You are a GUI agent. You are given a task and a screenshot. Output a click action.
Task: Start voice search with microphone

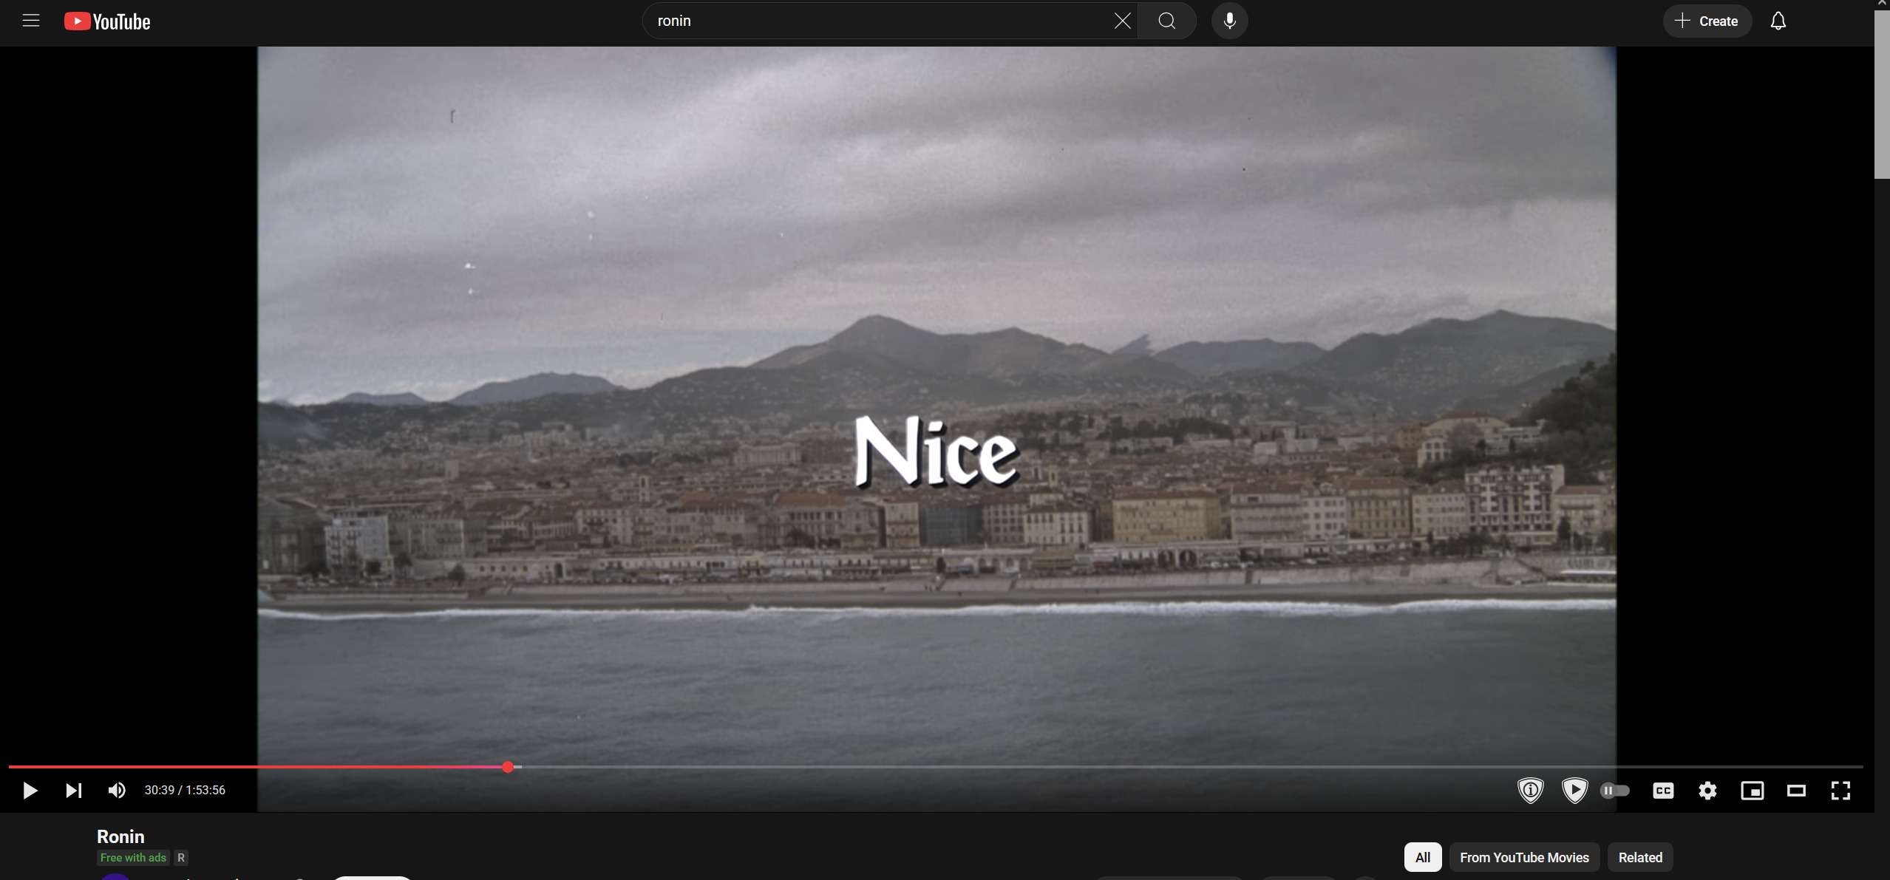pyautogui.click(x=1230, y=21)
